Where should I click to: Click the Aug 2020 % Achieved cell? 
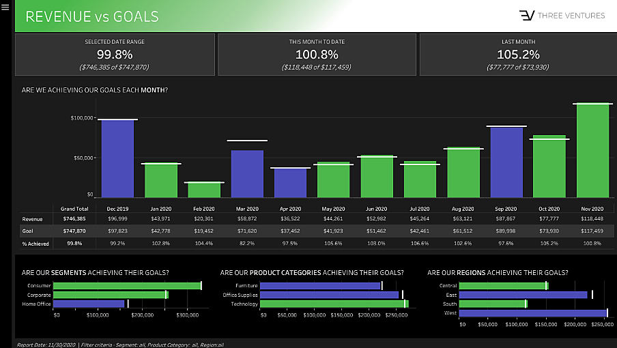point(463,243)
